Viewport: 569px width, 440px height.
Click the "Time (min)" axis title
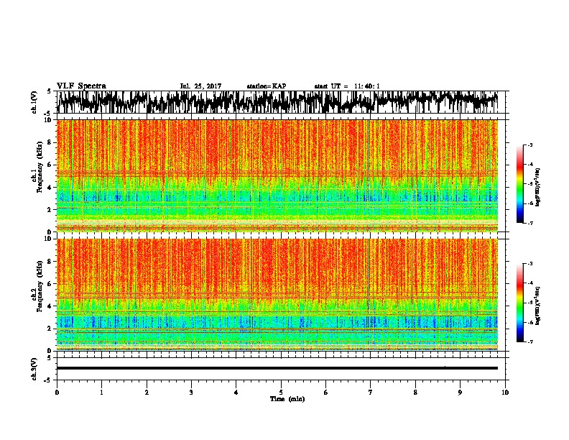[x=287, y=399]
